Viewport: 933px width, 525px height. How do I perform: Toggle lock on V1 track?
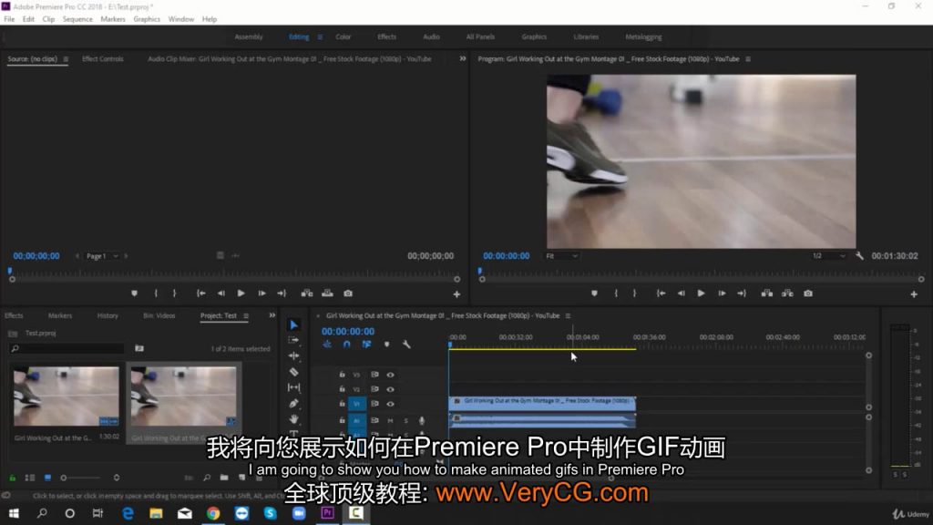pos(342,404)
